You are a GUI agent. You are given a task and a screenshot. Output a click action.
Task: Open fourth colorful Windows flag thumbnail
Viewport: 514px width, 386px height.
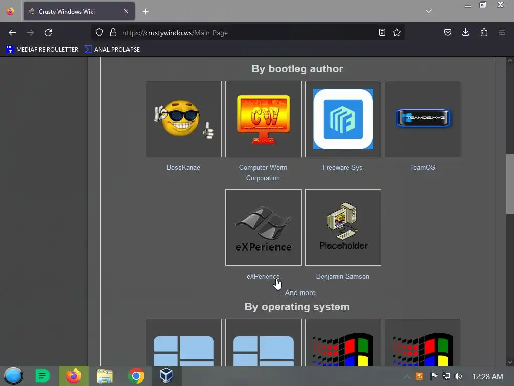coord(423,342)
